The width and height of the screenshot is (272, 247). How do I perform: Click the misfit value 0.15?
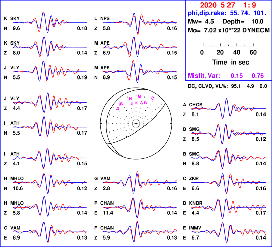pyautogui.click(x=237, y=76)
